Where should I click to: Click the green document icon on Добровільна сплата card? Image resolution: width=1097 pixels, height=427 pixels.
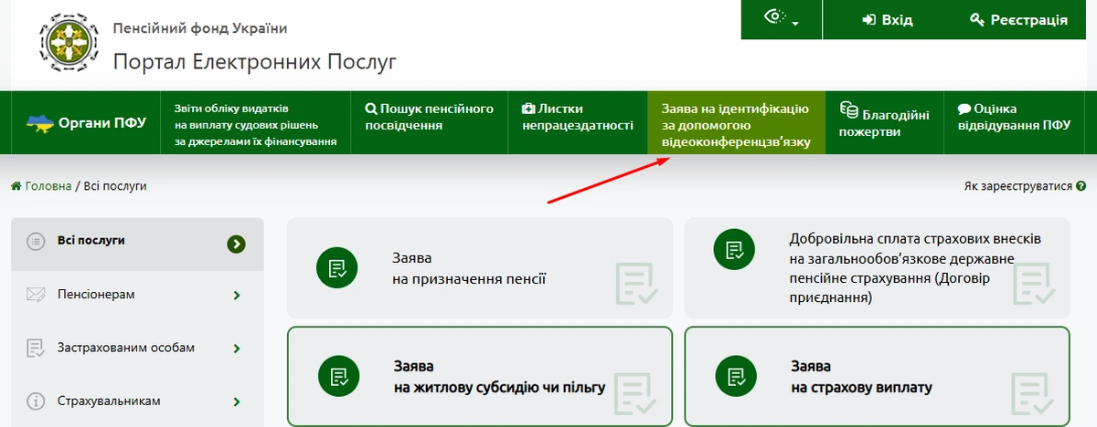click(734, 249)
